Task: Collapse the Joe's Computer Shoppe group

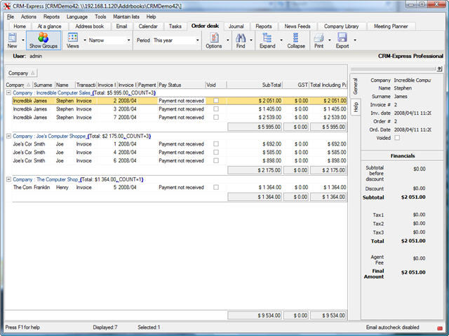Action: click(8, 136)
